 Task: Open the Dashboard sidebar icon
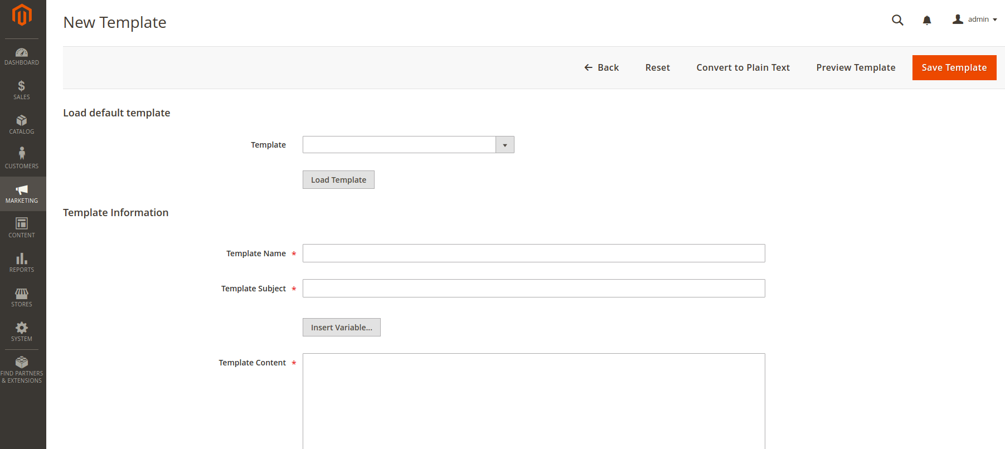point(22,56)
